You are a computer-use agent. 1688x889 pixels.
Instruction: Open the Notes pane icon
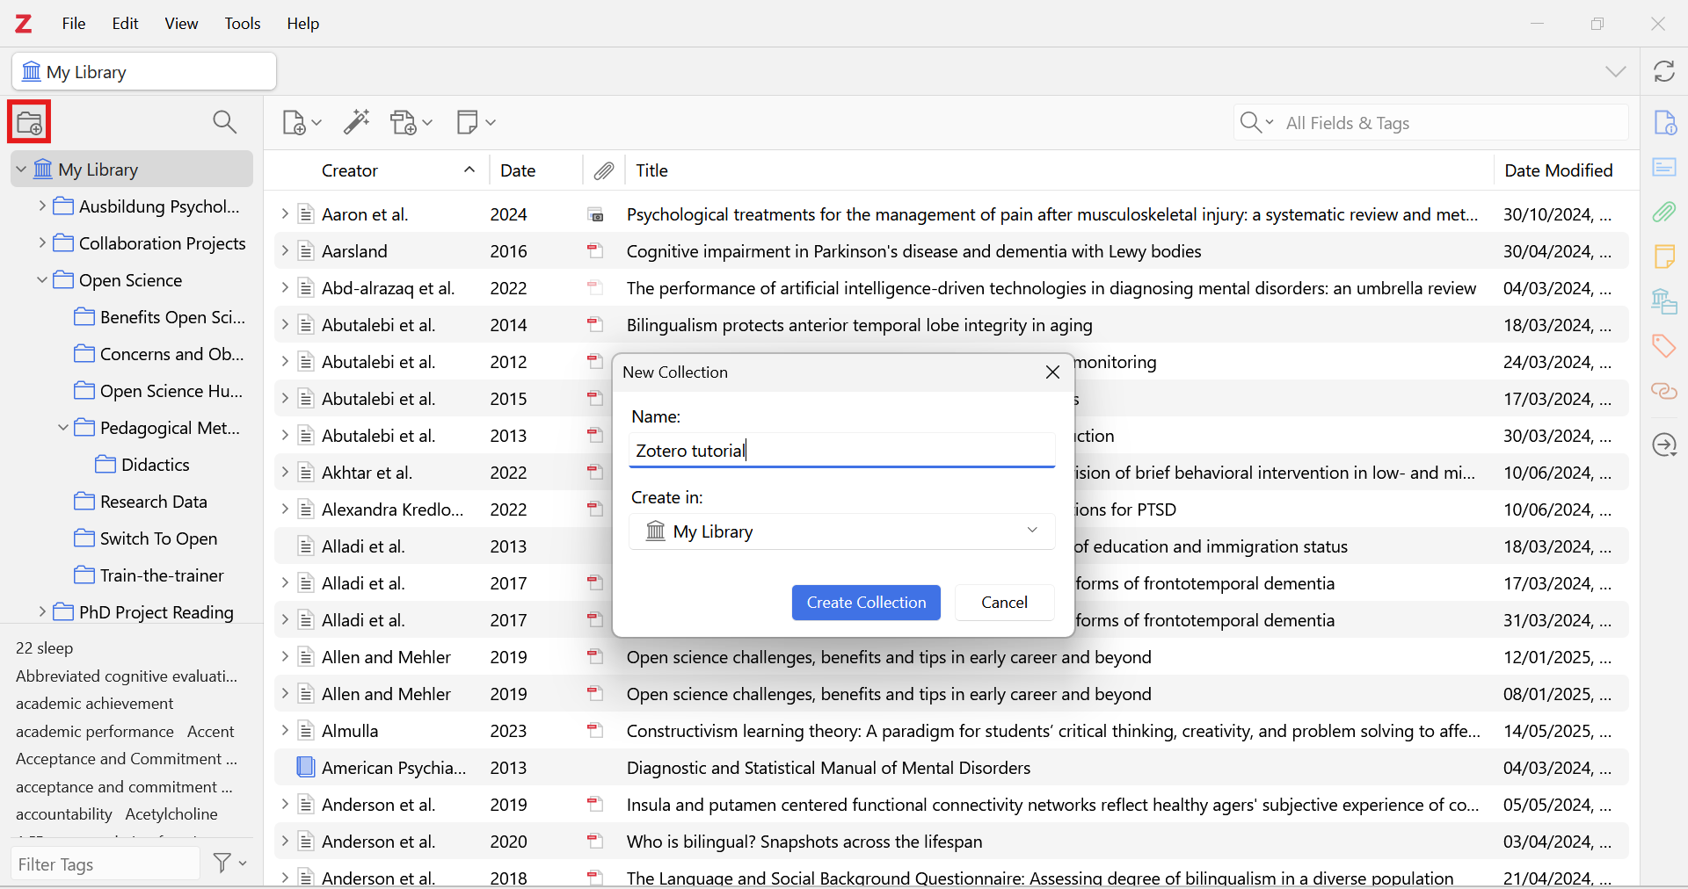(x=1664, y=257)
